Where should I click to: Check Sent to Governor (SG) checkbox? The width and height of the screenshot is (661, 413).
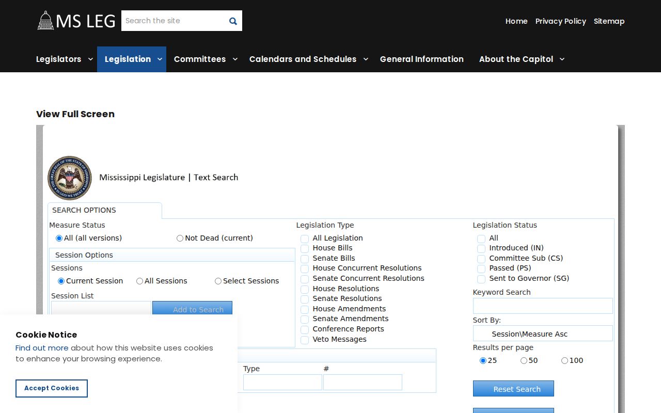point(481,279)
